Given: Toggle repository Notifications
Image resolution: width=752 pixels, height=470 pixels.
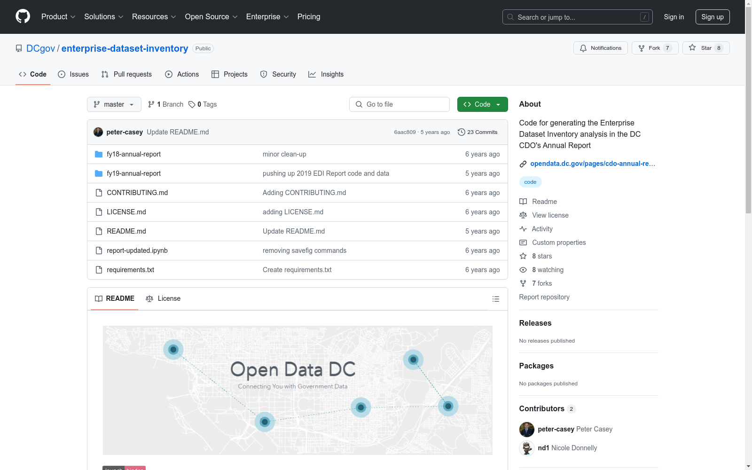Looking at the screenshot, I should point(601,48).
